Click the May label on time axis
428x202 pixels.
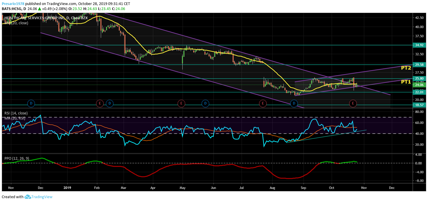click(x=183, y=187)
